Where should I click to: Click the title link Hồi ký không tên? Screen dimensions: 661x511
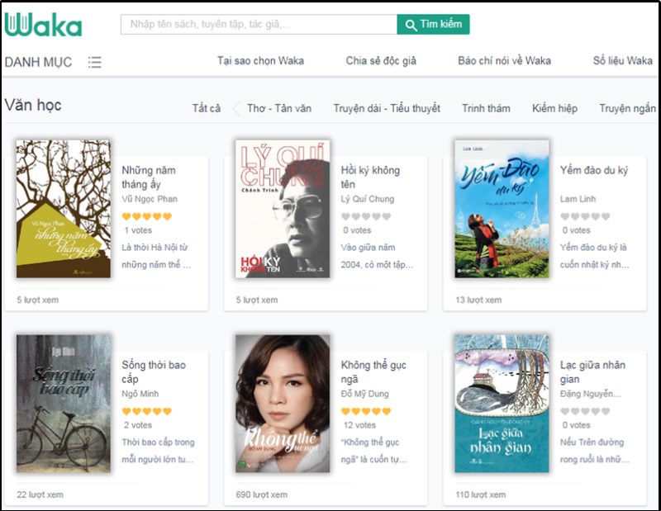click(370, 177)
